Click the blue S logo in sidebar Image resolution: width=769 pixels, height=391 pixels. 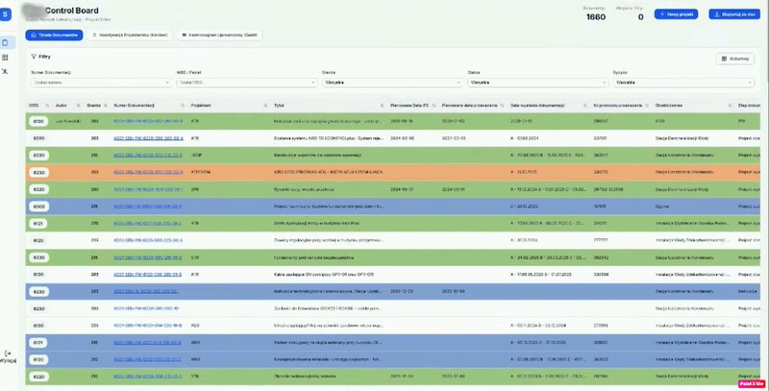click(x=8, y=14)
